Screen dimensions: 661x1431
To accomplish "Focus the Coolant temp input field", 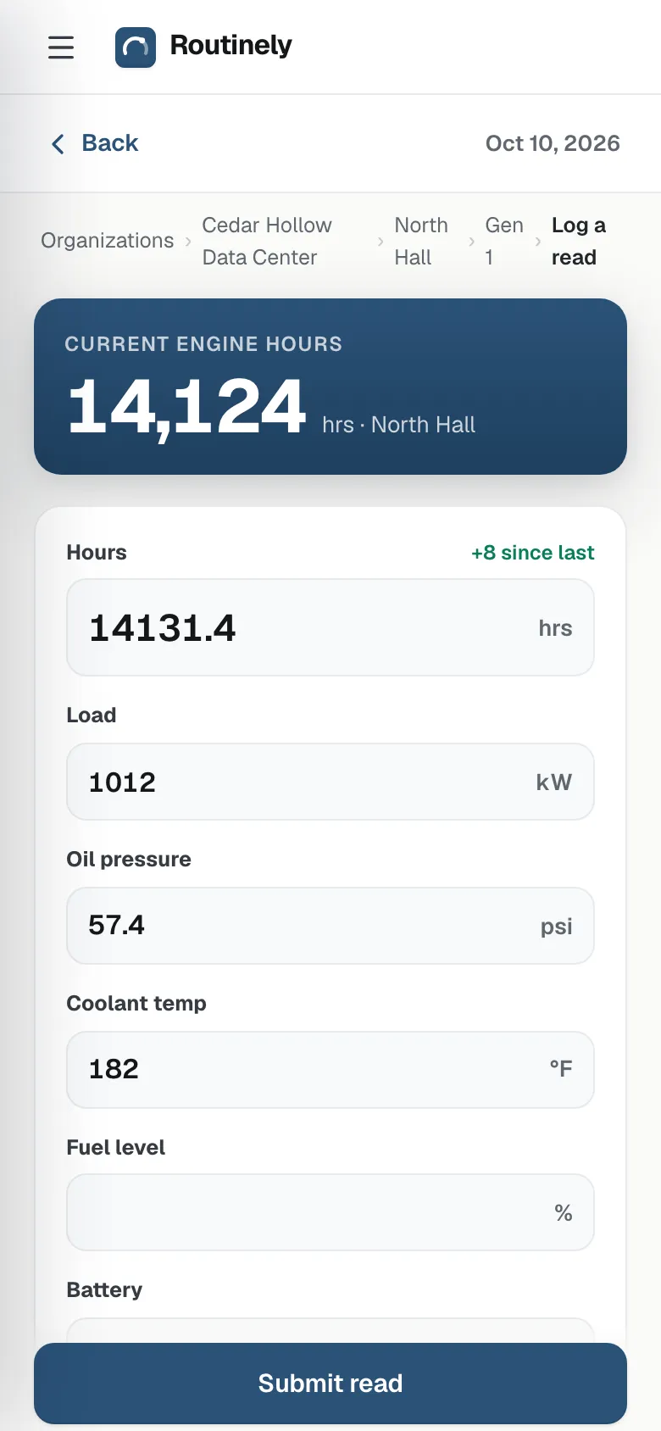I will point(330,1070).
